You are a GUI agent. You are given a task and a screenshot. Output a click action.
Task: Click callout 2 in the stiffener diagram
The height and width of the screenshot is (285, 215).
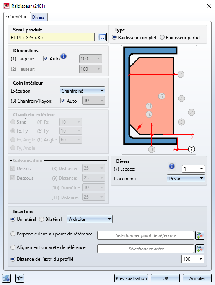(192, 112)
